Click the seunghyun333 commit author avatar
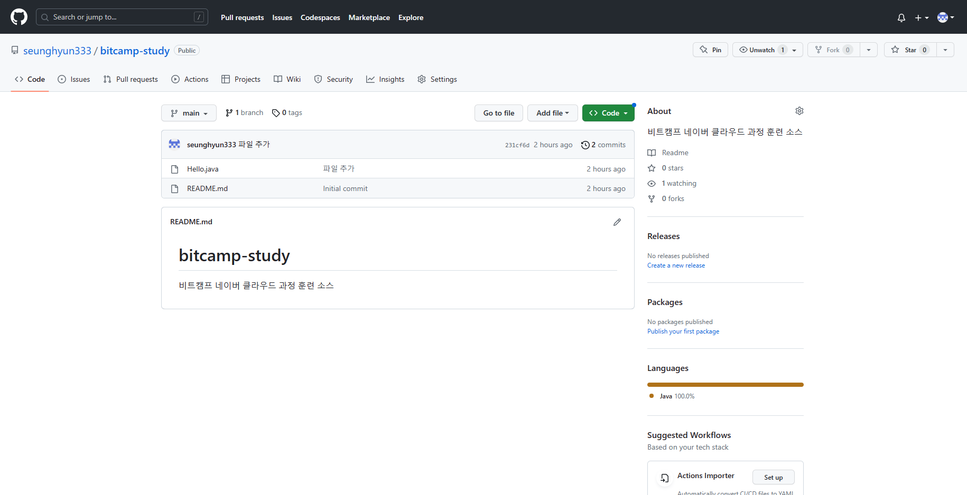 click(174, 144)
